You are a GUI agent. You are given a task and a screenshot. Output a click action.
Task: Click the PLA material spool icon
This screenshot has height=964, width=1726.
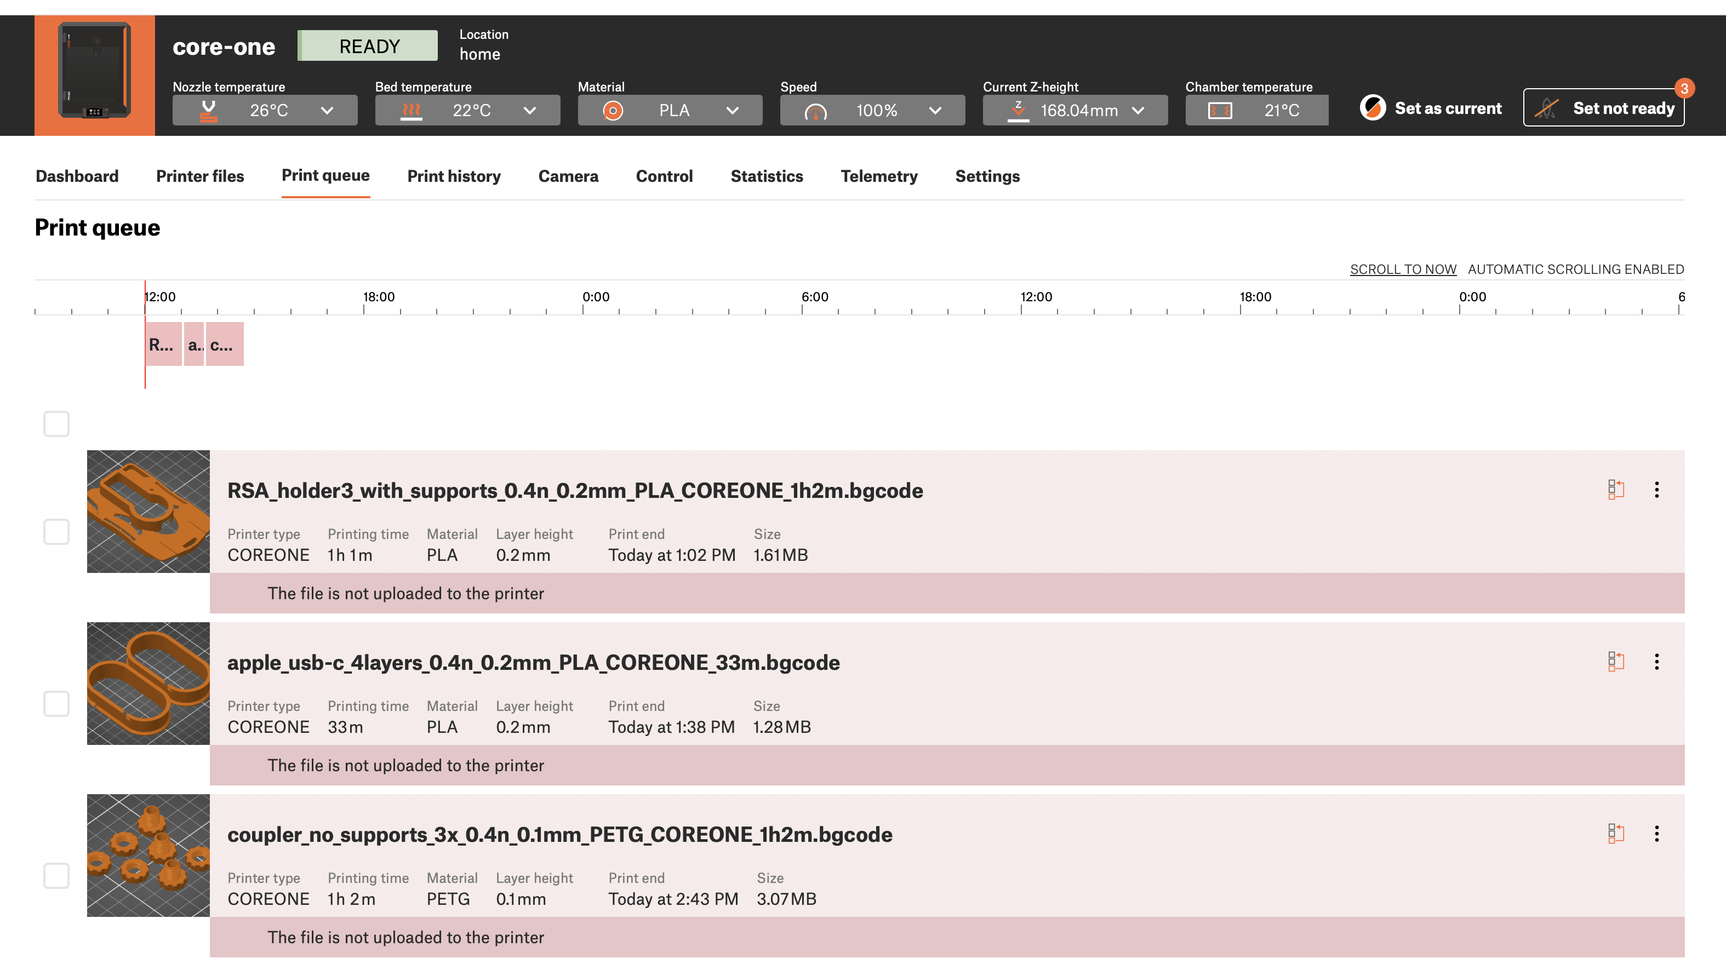[613, 111]
